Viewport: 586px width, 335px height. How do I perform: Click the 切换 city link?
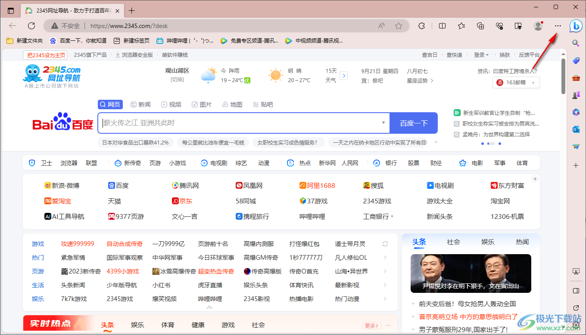177,80
